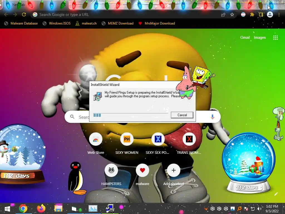Bookmark this tab with the star icon
This screenshot has width=285, height=214.
pyautogui.click(x=232, y=14)
